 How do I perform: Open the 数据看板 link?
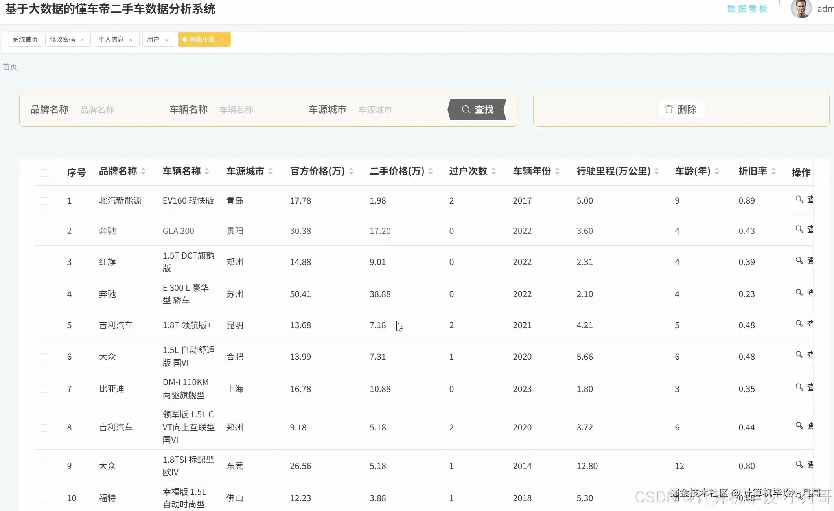(x=747, y=9)
